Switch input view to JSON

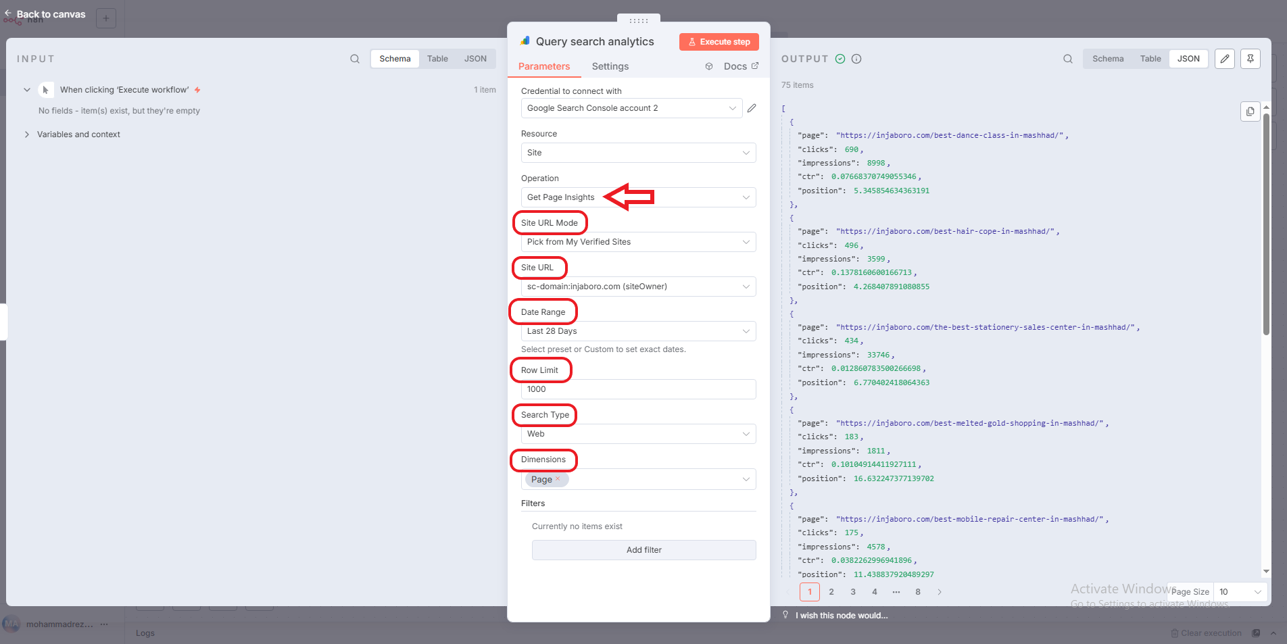[475, 59]
